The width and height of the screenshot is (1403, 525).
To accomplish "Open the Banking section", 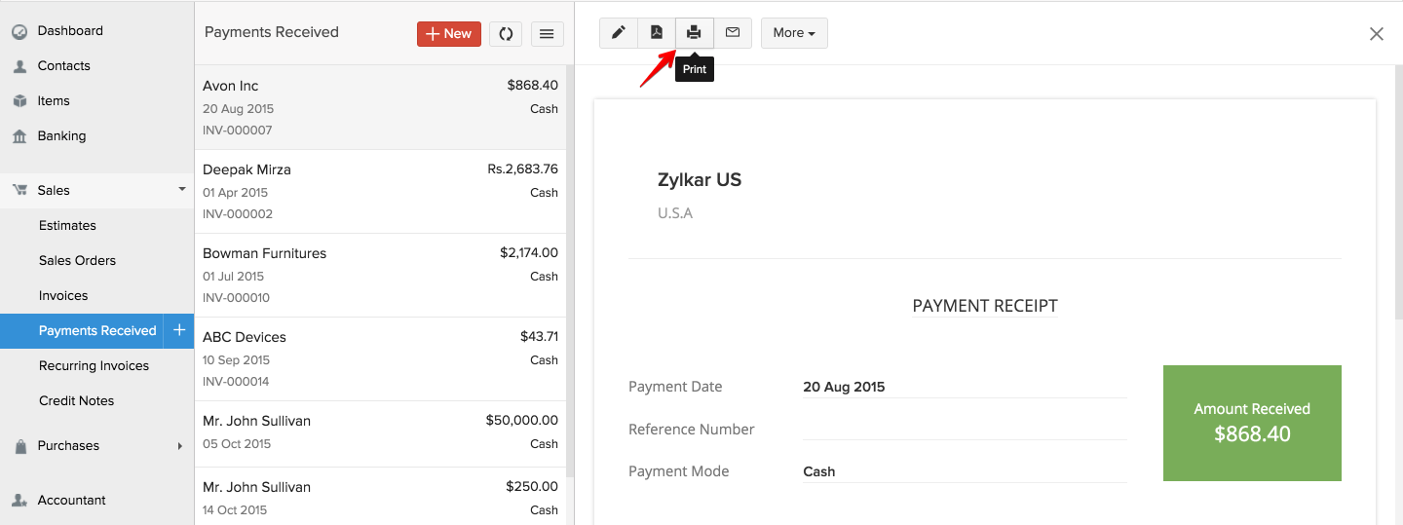I will coord(61,136).
